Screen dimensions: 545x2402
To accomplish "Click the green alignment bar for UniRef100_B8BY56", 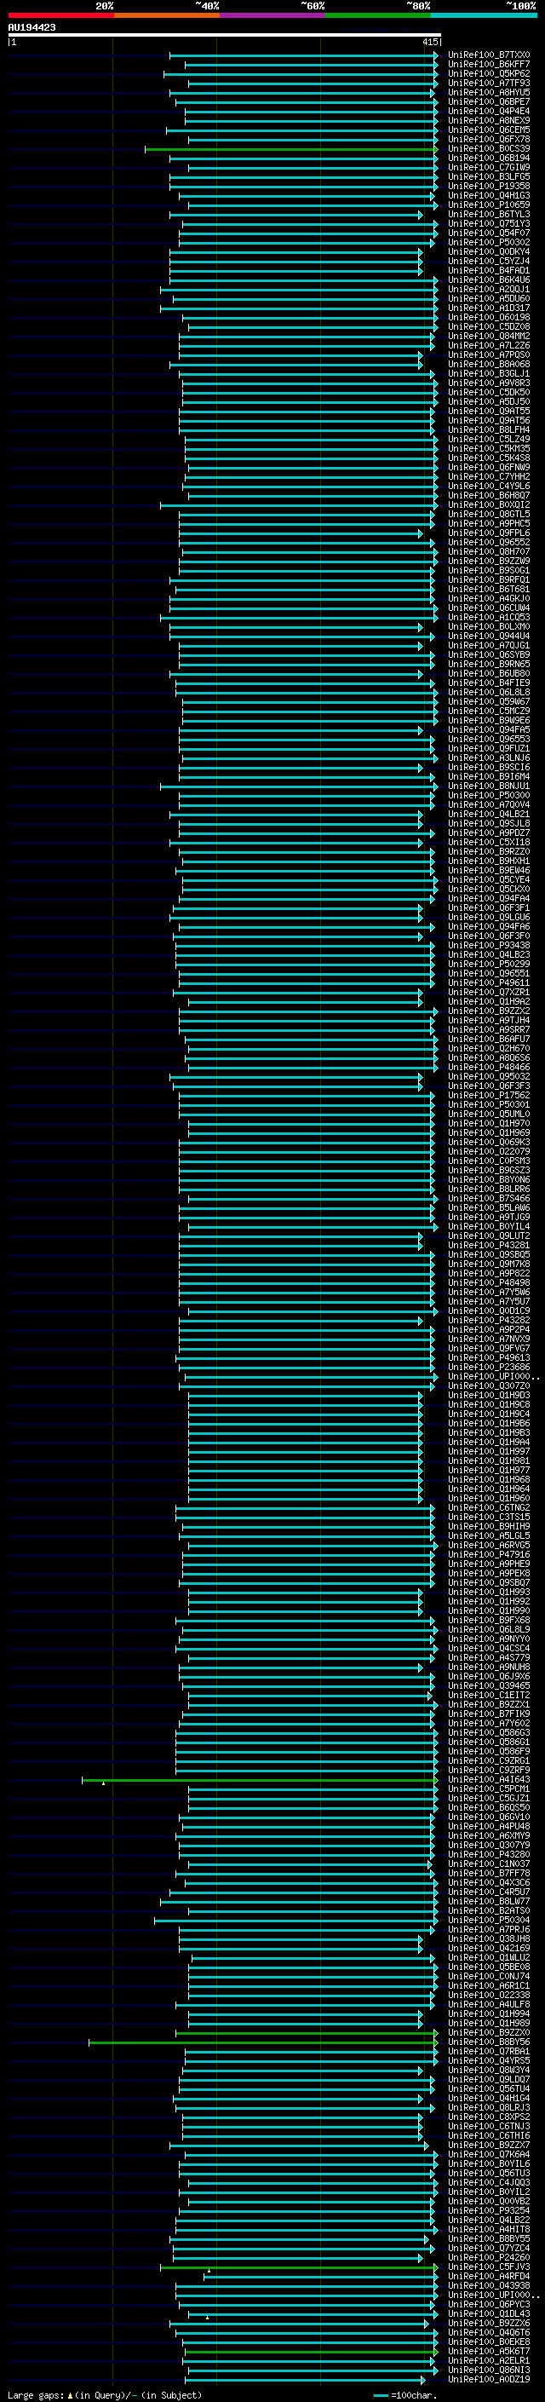I will point(263,2042).
